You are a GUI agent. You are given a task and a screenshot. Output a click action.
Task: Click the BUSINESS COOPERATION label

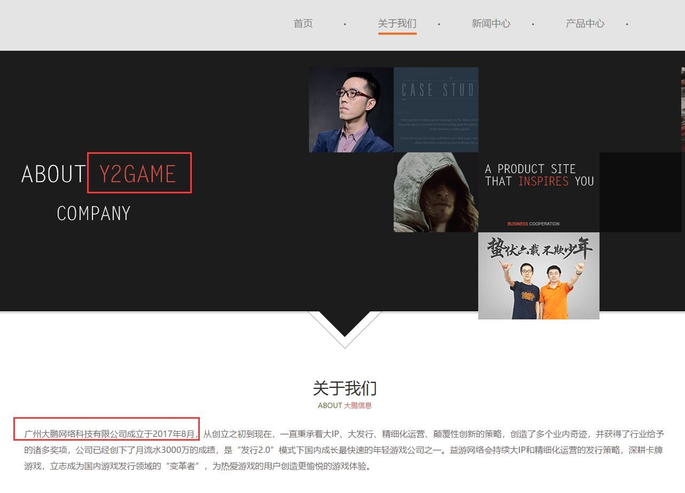tap(533, 224)
